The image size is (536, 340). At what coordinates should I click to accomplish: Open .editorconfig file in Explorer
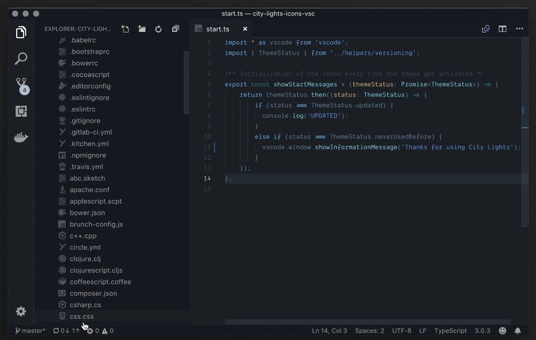pyautogui.click(x=111, y=86)
